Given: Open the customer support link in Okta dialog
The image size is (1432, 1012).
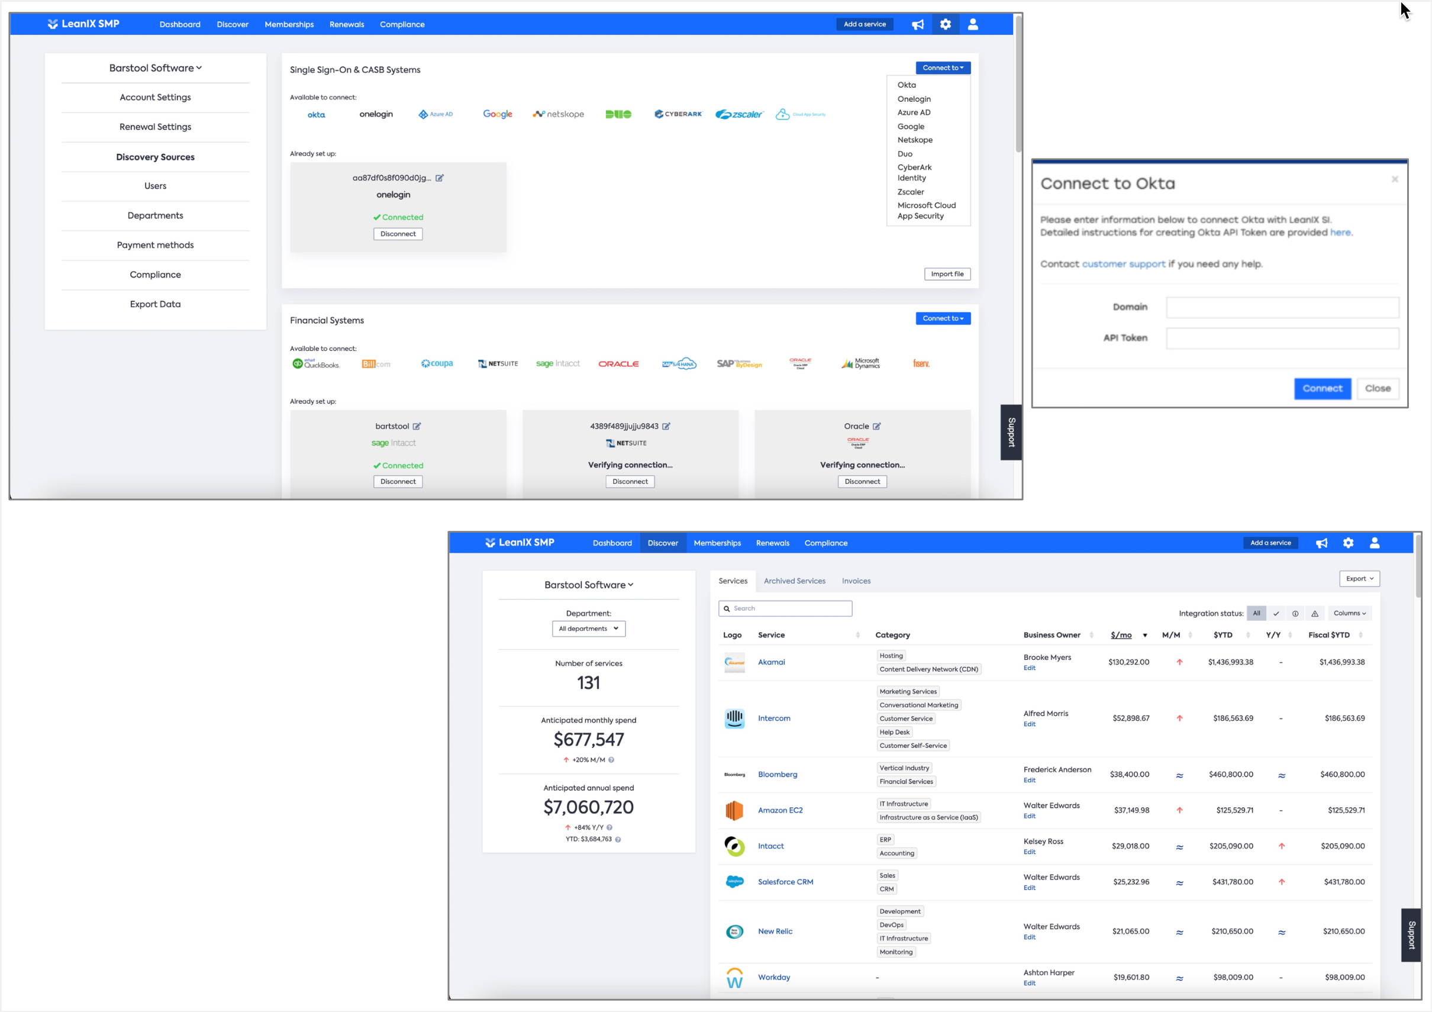Looking at the screenshot, I should pyautogui.click(x=1123, y=264).
